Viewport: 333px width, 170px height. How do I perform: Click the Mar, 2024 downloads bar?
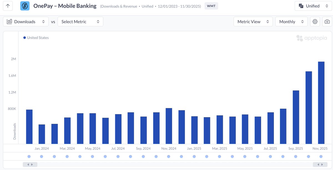pyautogui.click(x=67, y=130)
